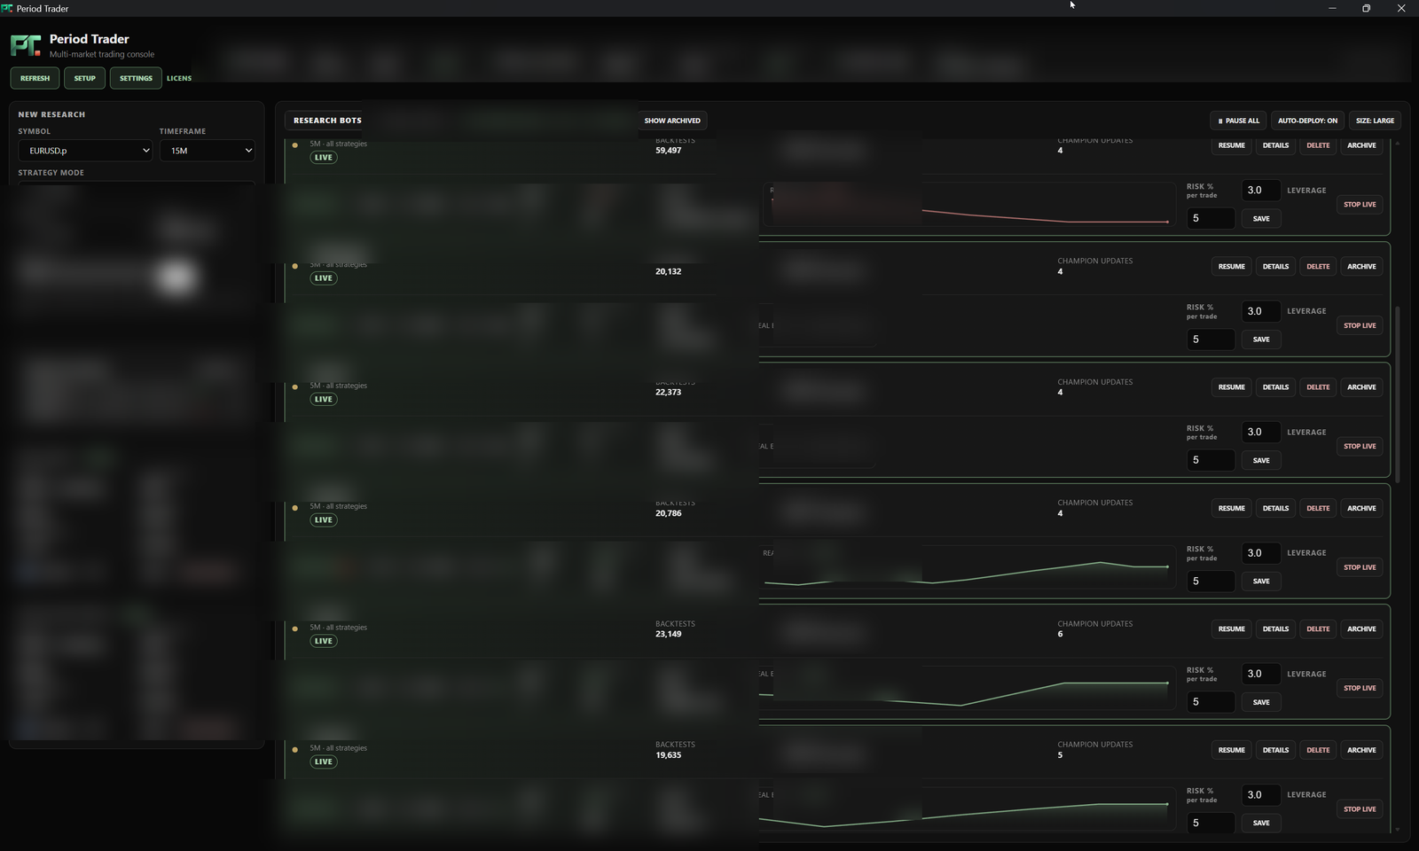1419x851 pixels.
Task: Save risk settings for 20,786 backtests bot
Action: (1261, 582)
